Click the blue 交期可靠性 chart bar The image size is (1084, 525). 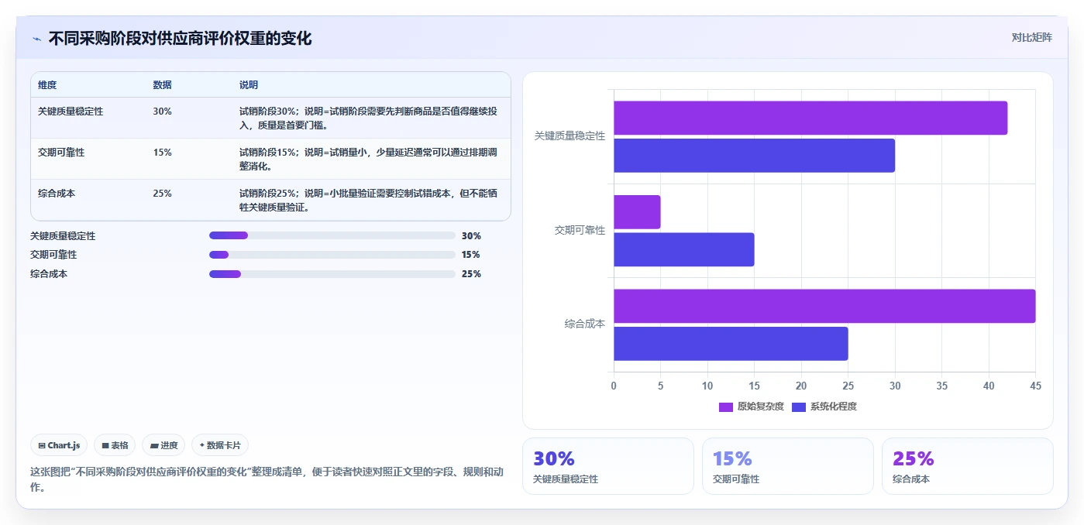tap(684, 249)
